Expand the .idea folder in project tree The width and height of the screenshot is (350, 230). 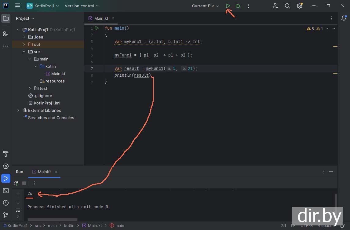coord(24,37)
